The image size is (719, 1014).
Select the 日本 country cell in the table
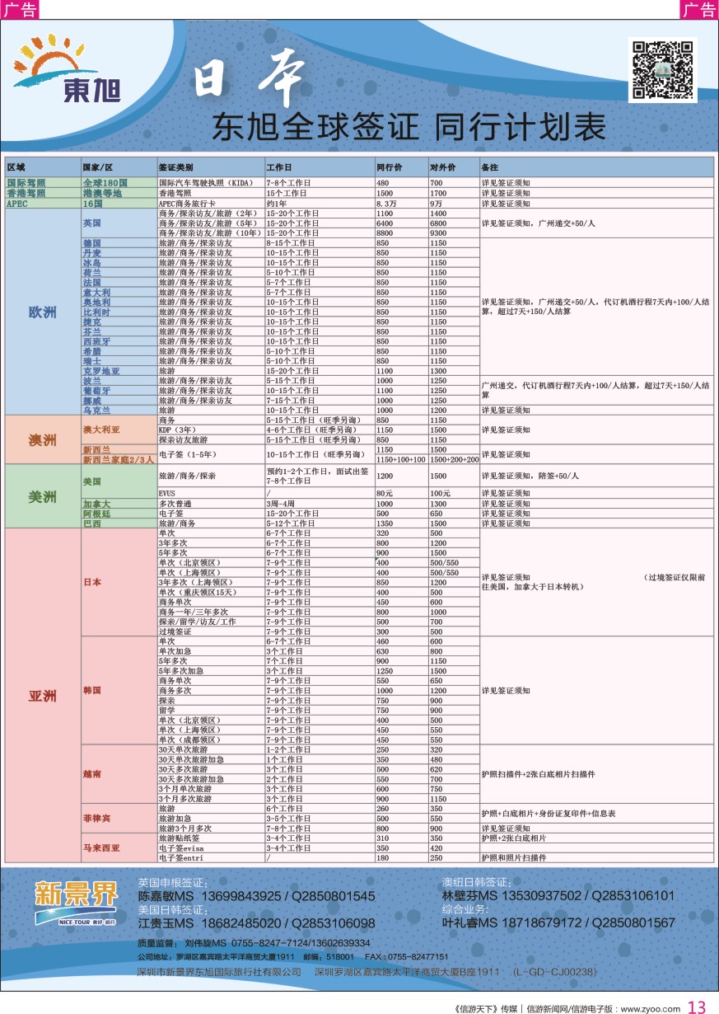(x=119, y=582)
